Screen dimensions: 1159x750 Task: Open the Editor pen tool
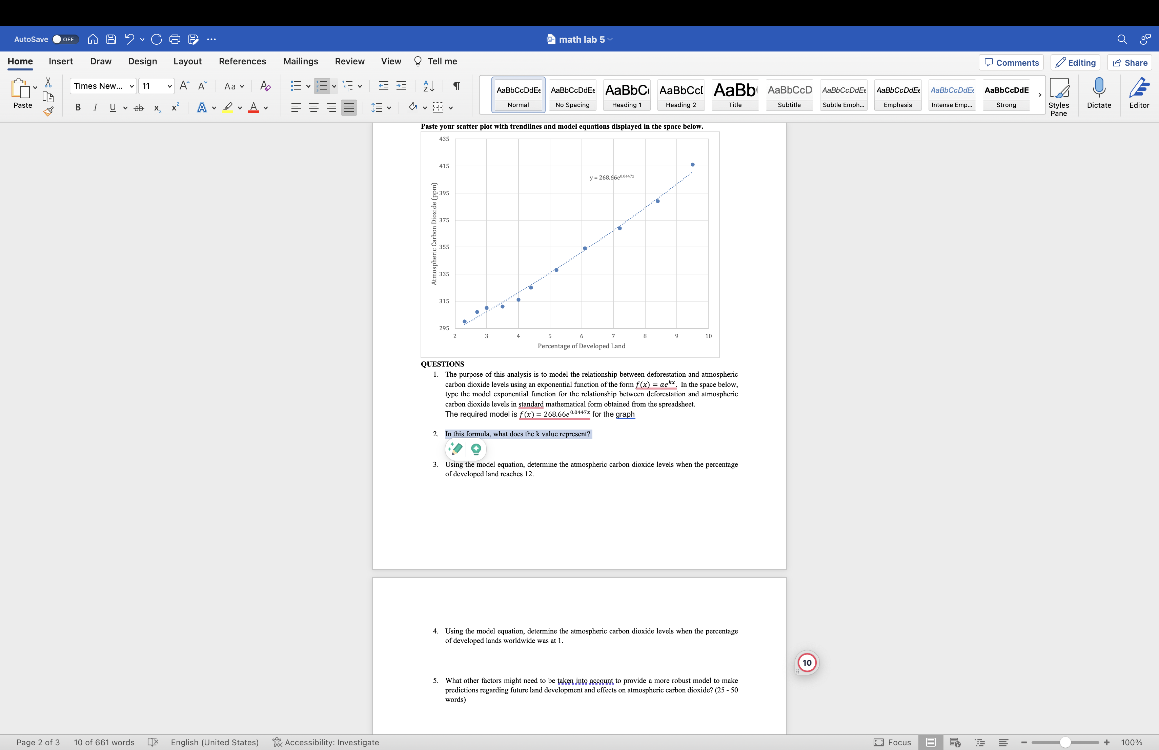tap(1139, 93)
